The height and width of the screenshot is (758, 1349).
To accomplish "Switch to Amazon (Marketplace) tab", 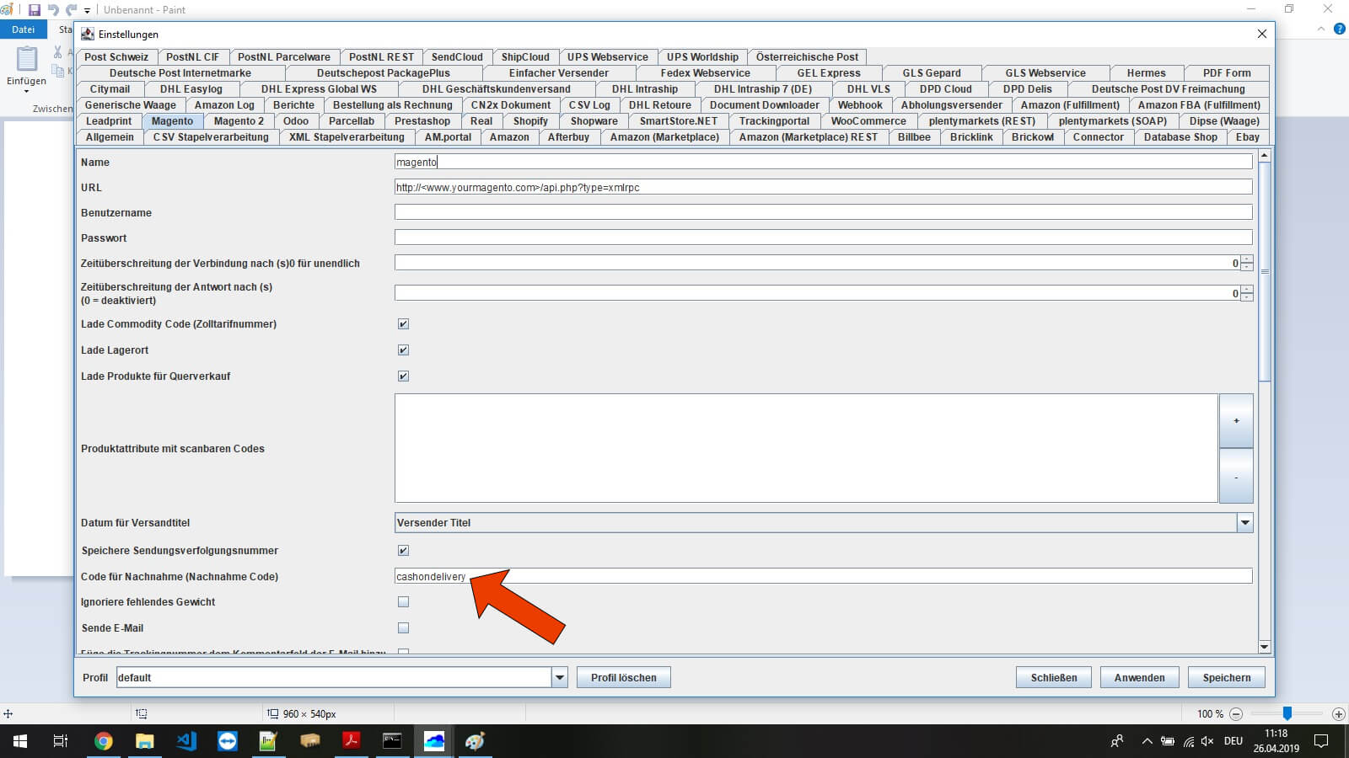I will click(664, 137).
